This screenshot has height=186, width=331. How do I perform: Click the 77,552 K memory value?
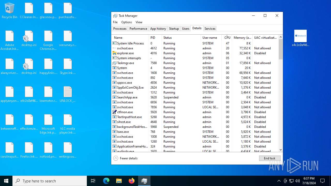[245, 48]
